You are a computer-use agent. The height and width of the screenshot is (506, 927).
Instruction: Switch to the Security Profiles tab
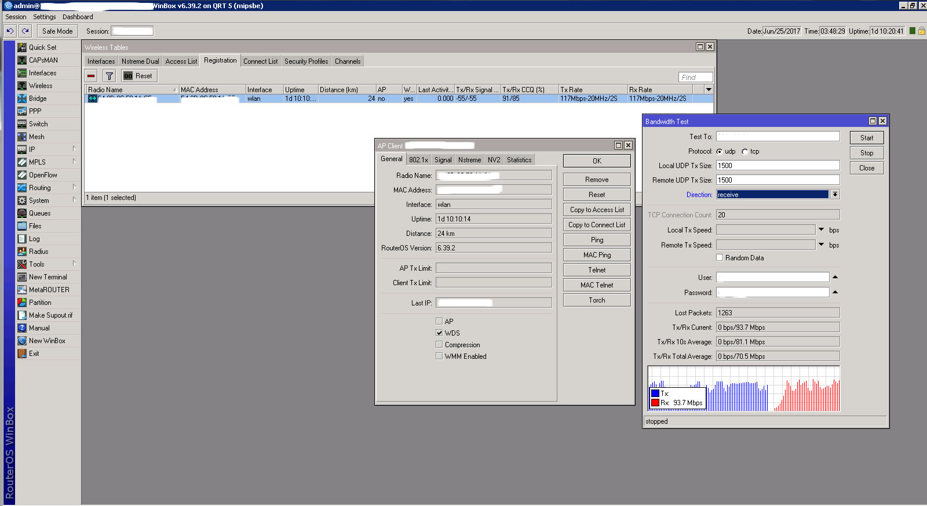pos(306,61)
